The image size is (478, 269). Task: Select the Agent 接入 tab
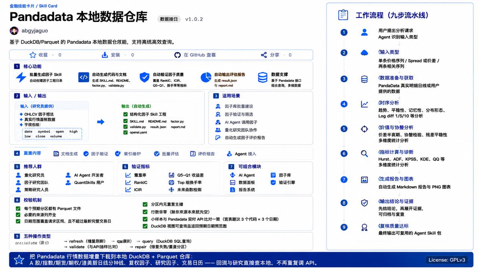tap(241, 154)
